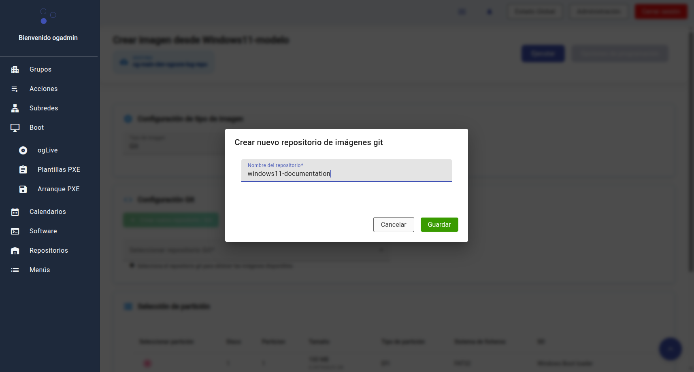
Task: Select the red partition radio button
Action: (x=147, y=363)
